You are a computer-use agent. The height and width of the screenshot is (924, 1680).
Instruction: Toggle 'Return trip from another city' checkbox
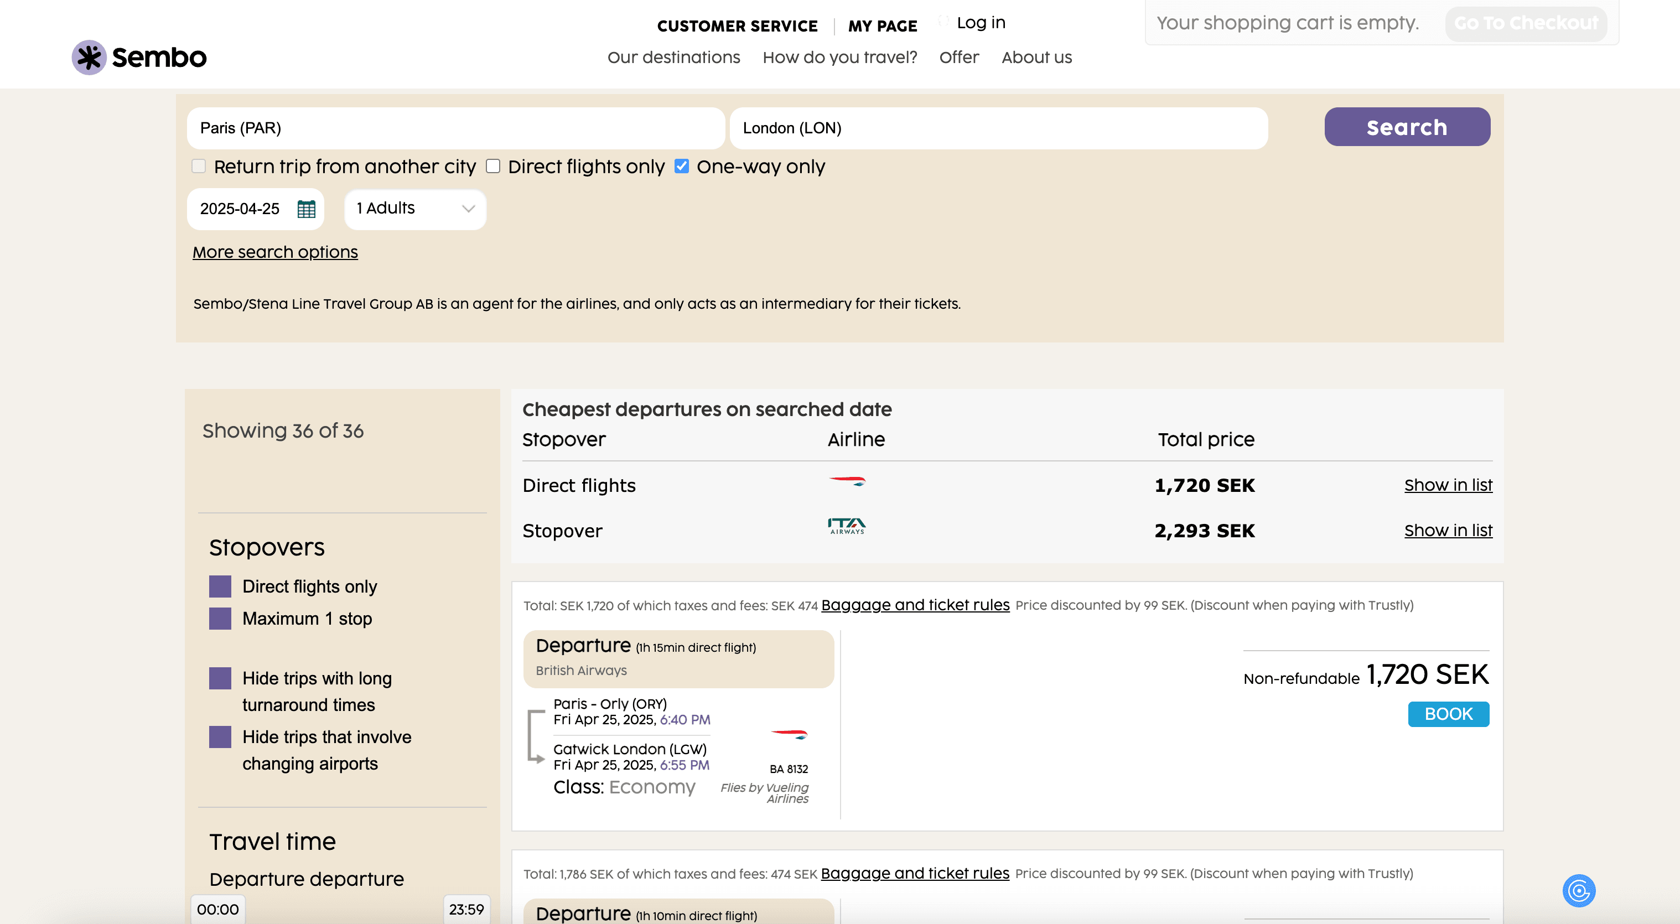click(199, 167)
